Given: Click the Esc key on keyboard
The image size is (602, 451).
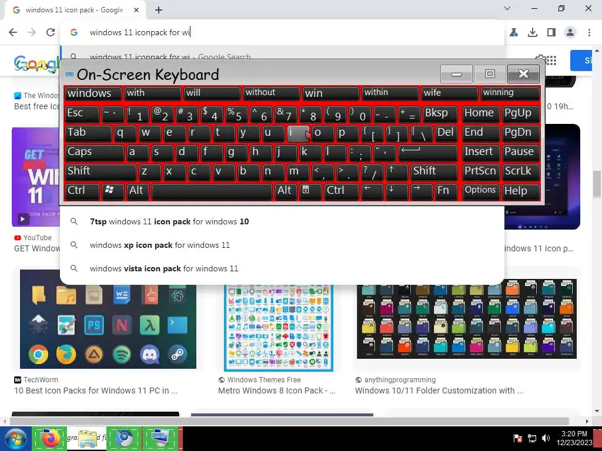Looking at the screenshot, I should (82, 114).
